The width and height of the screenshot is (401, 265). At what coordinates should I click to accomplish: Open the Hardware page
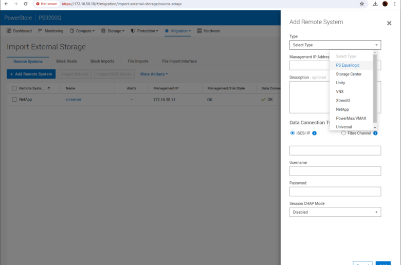(209, 31)
